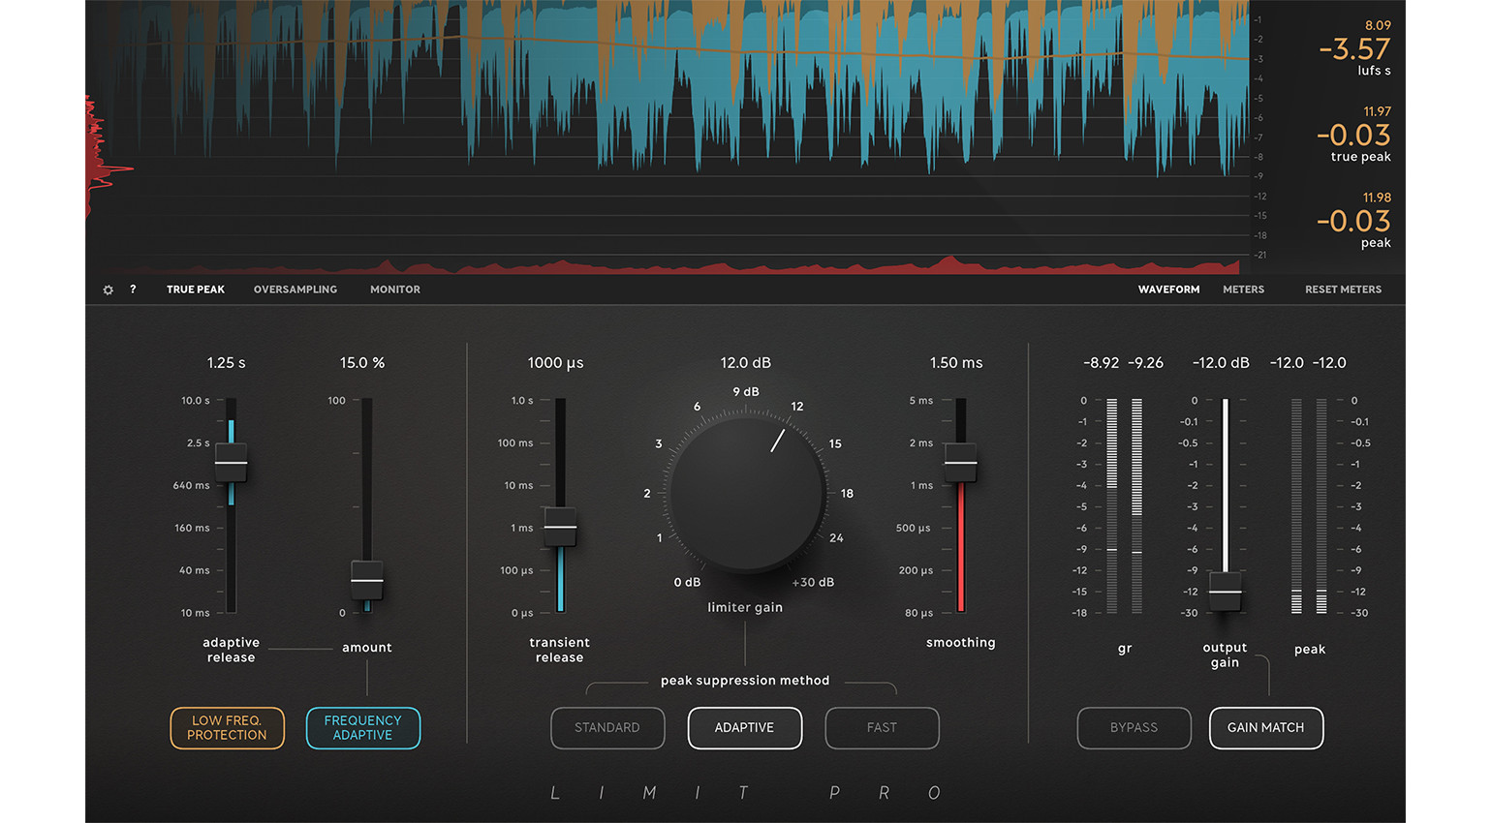Open the MONITOR menu
1492x823 pixels.
[395, 290]
